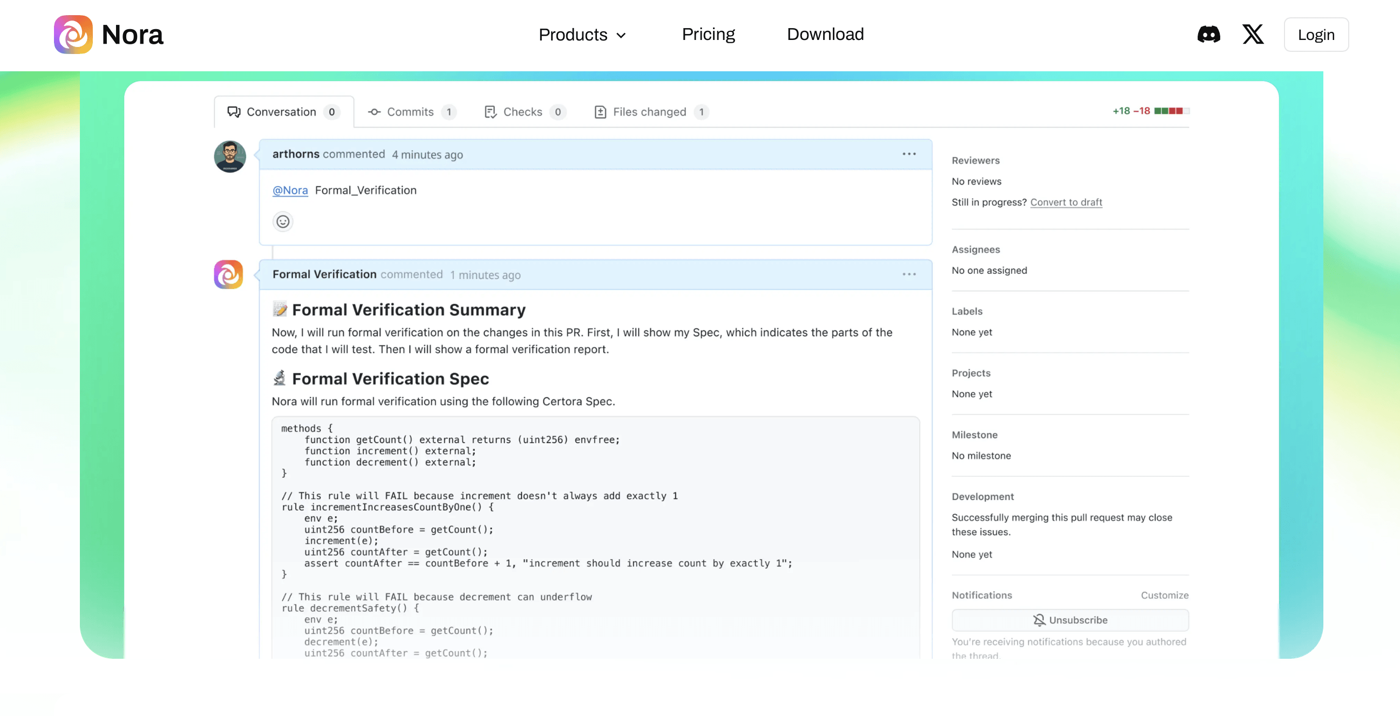Screen dimensions: 1400x716
Task: Open options on the Formal Verification comment
Action: [908, 274]
